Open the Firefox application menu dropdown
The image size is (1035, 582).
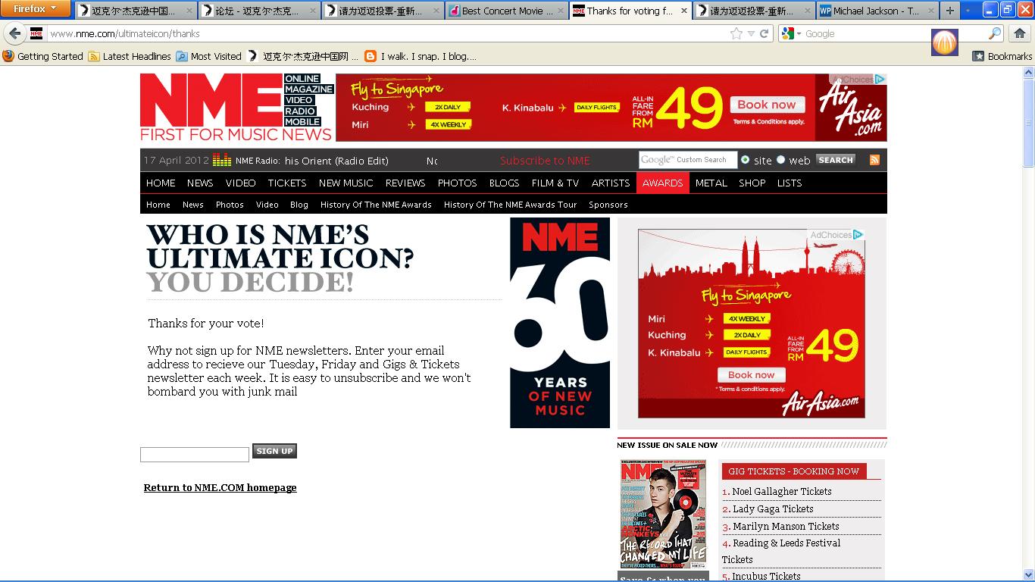tap(36, 9)
